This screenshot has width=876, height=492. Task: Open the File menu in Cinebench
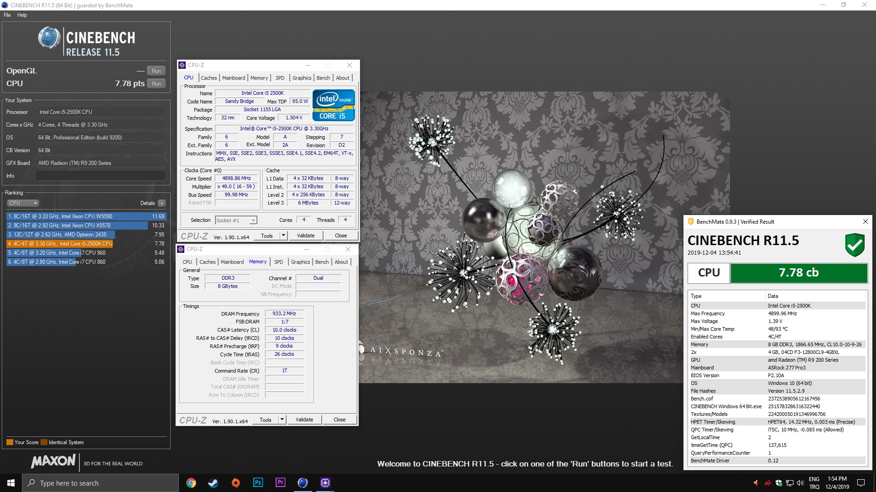click(7, 15)
